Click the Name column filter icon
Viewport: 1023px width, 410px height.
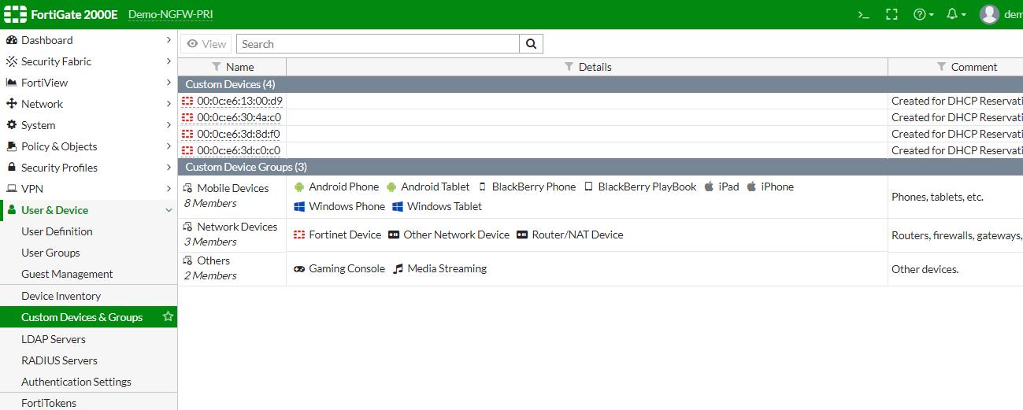coord(217,67)
